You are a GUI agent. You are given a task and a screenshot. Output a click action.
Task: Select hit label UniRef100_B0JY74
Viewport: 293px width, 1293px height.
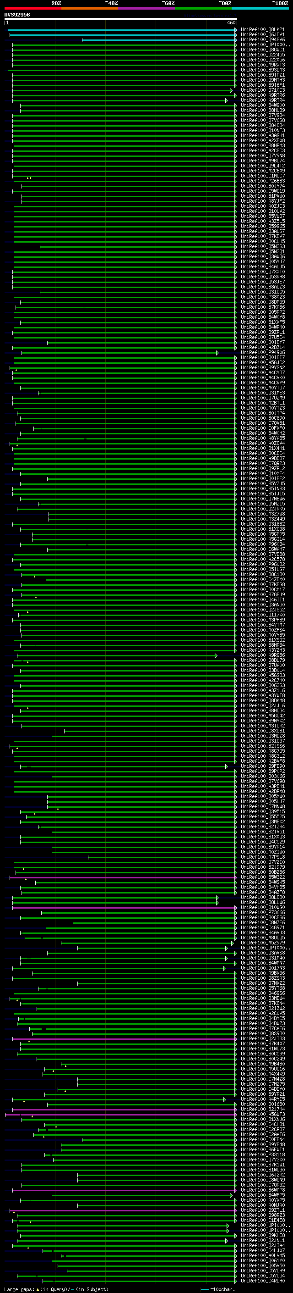tap(263, 186)
